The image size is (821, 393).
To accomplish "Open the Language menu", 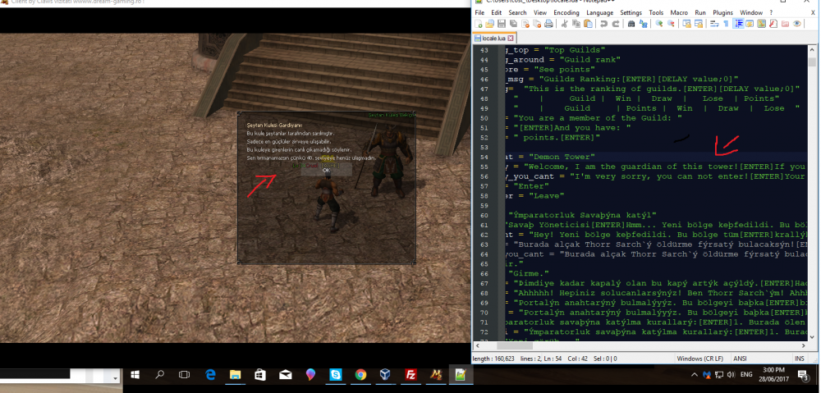I will click(x=599, y=12).
